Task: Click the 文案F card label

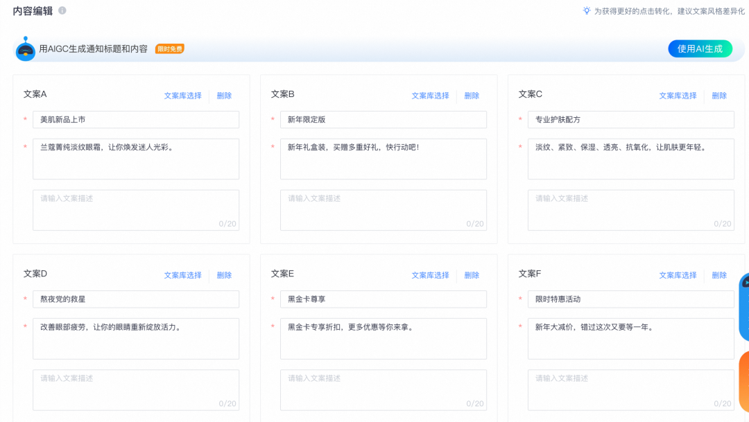Action: click(530, 274)
